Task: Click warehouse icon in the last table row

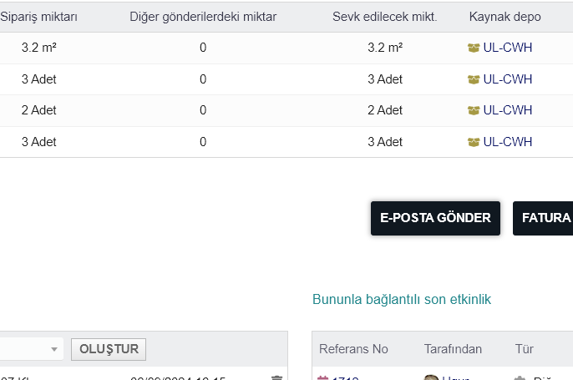Action: click(474, 142)
